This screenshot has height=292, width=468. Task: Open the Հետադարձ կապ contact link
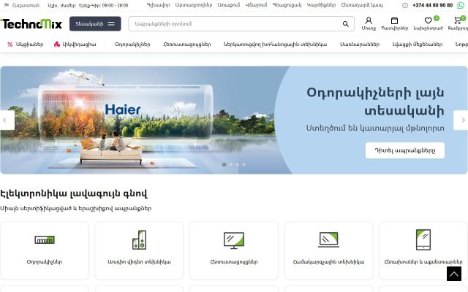(362, 5)
